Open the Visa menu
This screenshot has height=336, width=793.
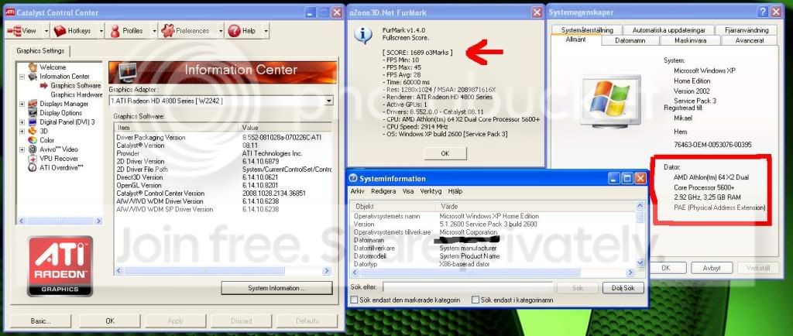tap(407, 191)
